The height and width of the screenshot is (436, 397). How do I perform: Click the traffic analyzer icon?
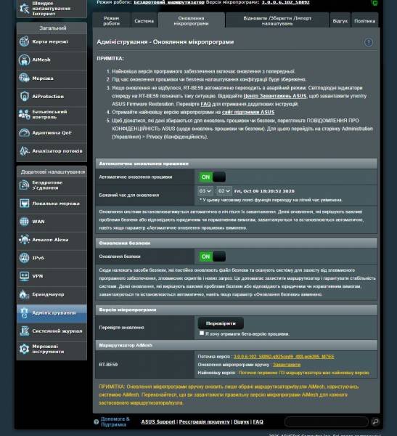click(24, 151)
